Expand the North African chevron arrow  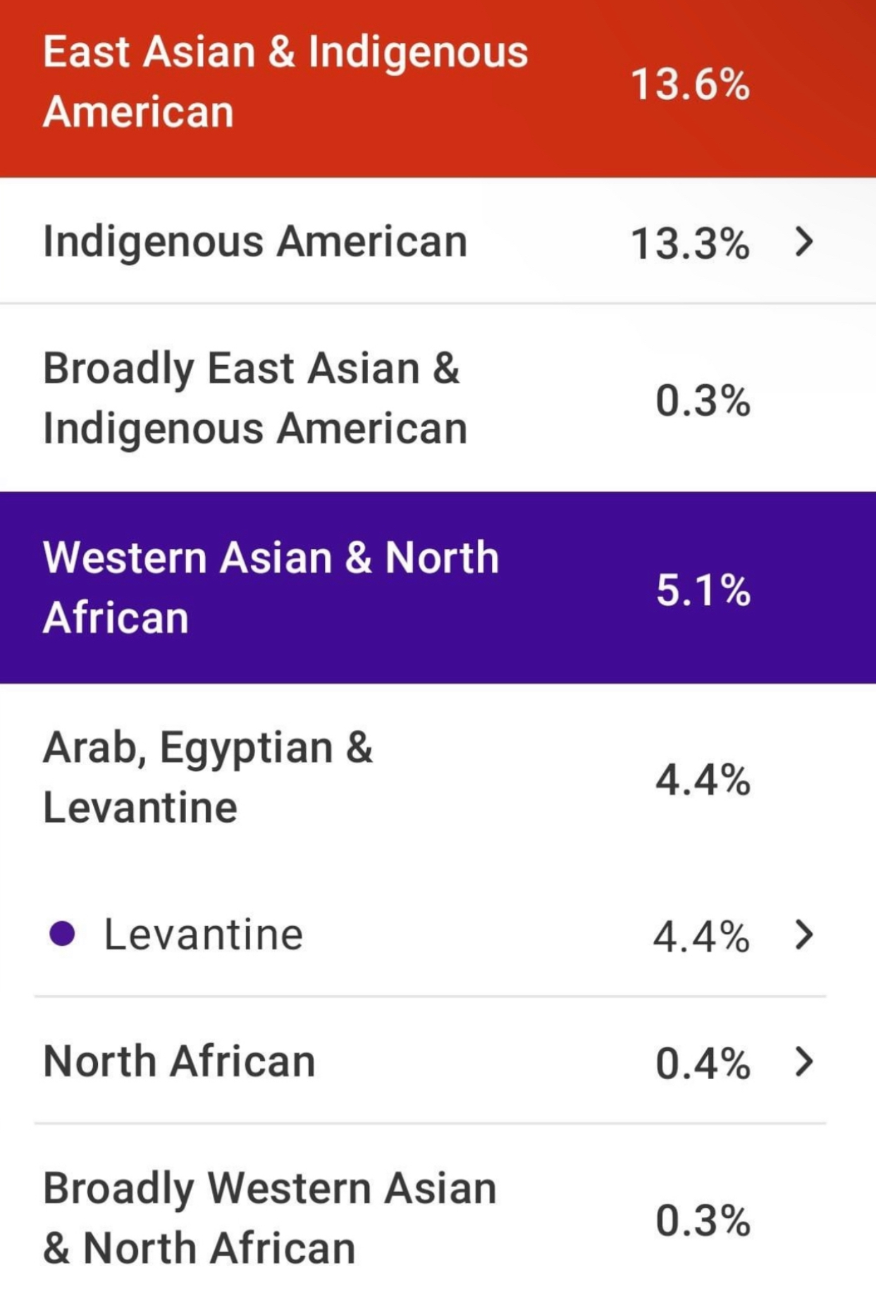point(804,1062)
